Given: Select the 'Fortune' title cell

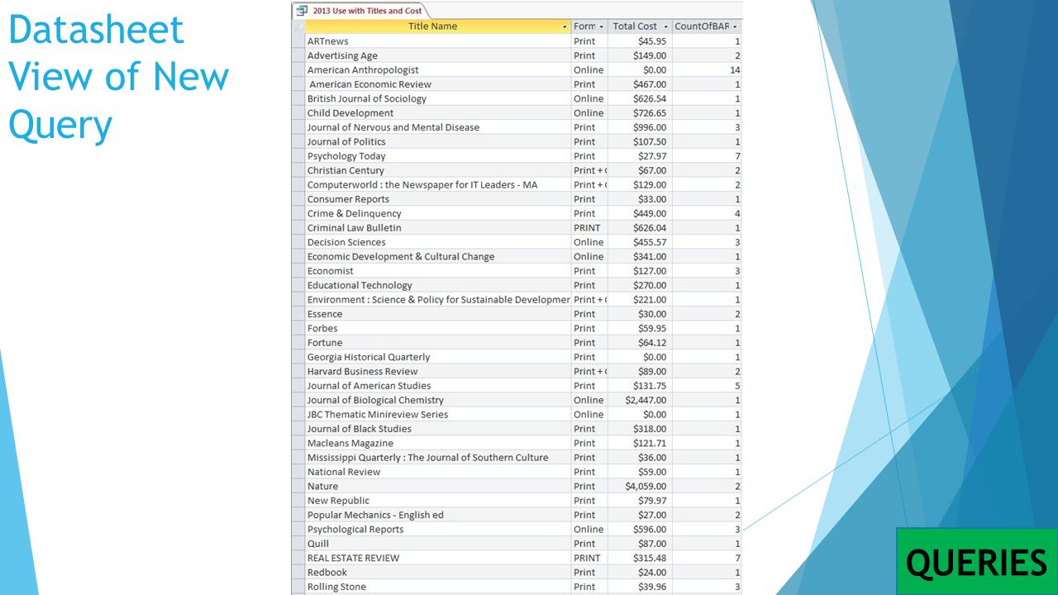Looking at the screenshot, I should point(437,343).
